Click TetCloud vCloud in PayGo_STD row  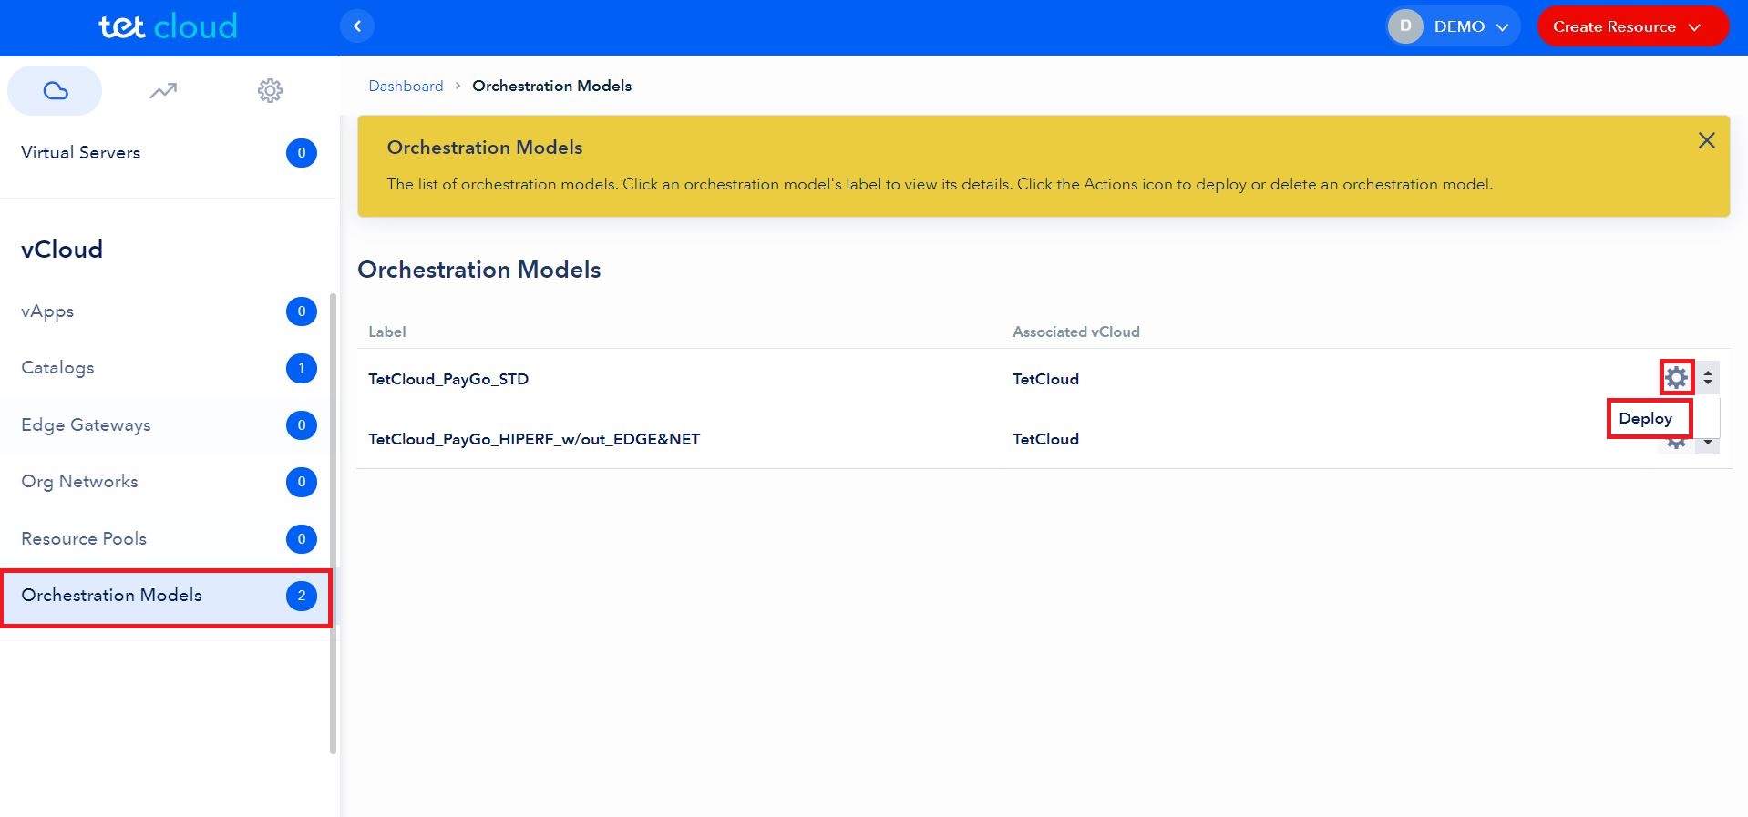[x=1045, y=379]
